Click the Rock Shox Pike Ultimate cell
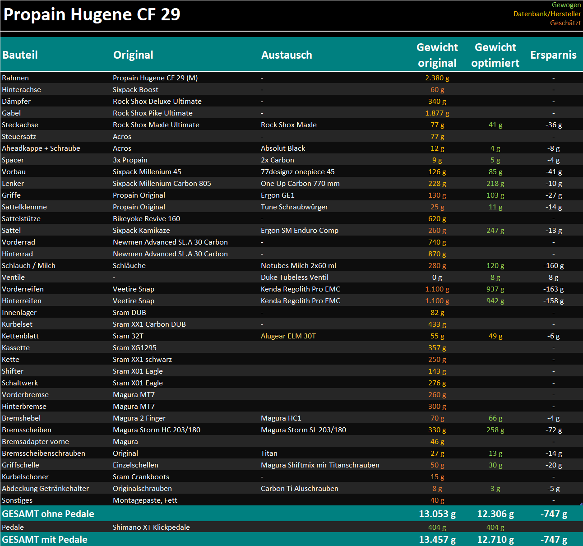The height and width of the screenshot is (546, 583). [153, 113]
